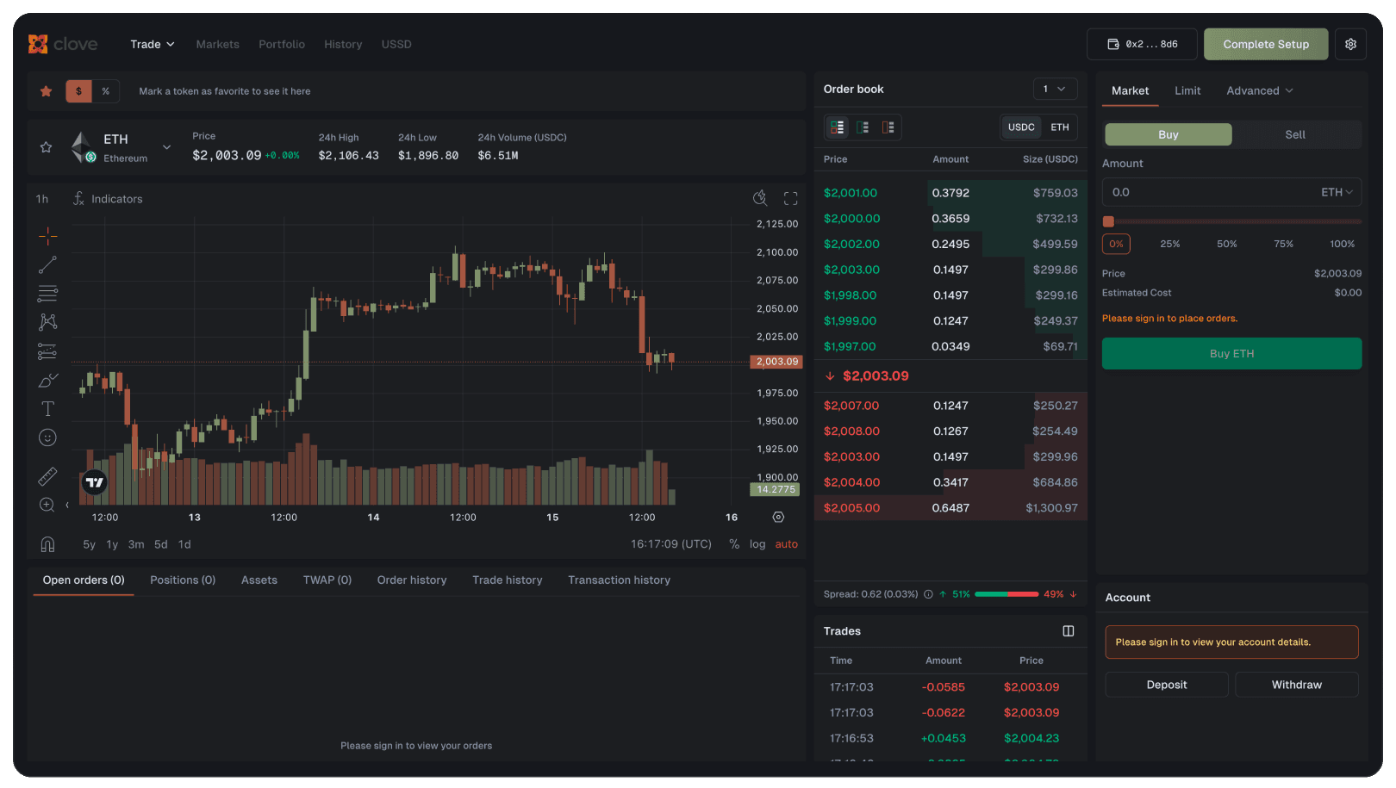Click the TradingView logo on chart
The image size is (1396, 788).
pos(95,482)
